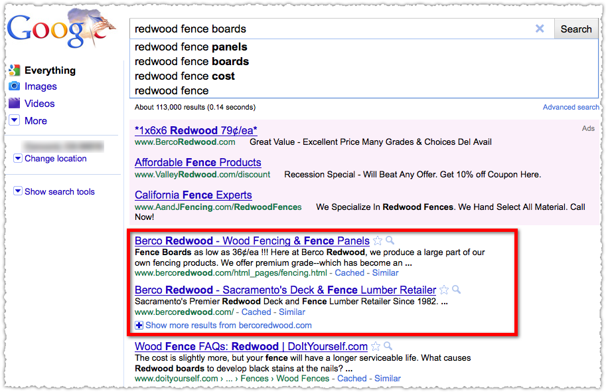Preview Berco Redwood Wood Fencing result with magnifier
606x392 pixels.
[x=390, y=241]
